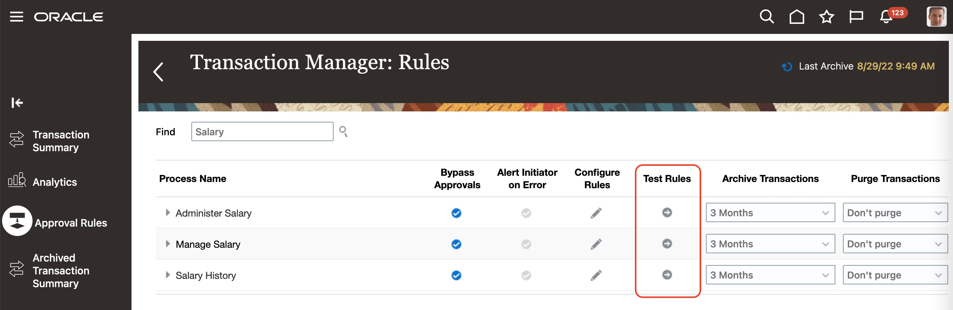The image size is (953, 310).
Task: Click Test Rules arrow for Manage Salary
Action: pyautogui.click(x=667, y=244)
